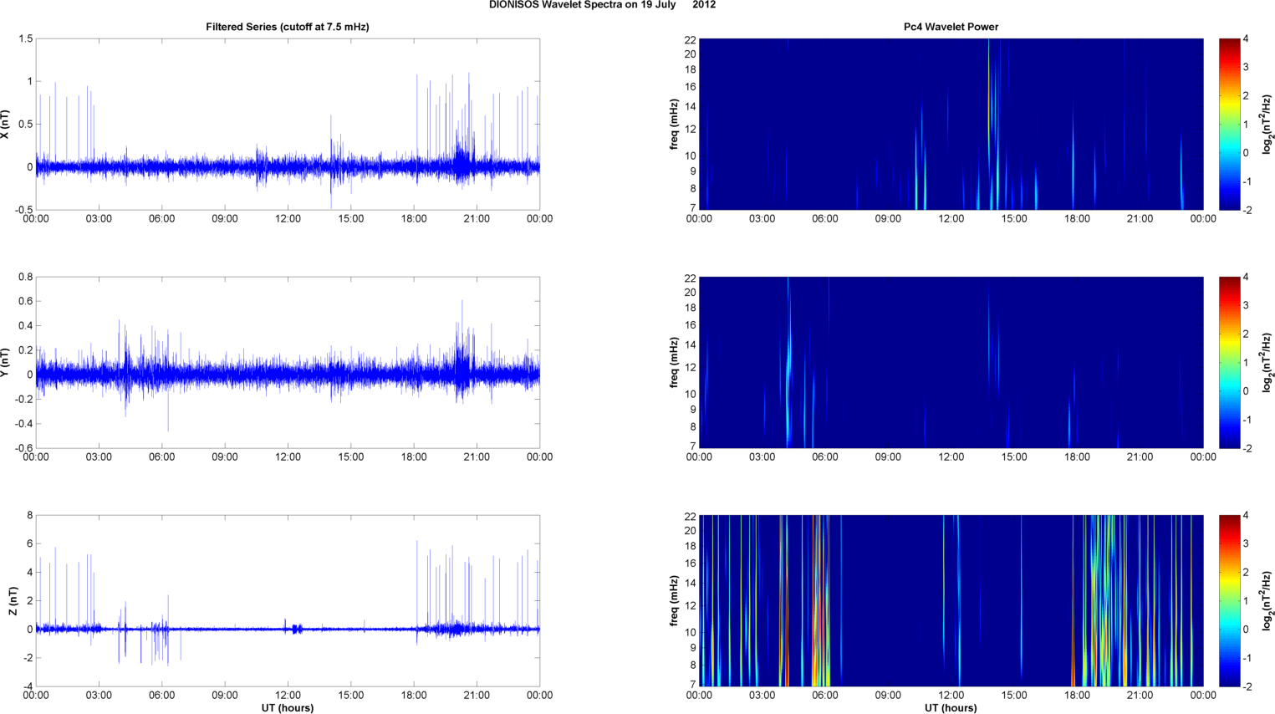Click the Z component time series plot
This screenshot has height=714, width=1275.
pyautogui.click(x=287, y=600)
